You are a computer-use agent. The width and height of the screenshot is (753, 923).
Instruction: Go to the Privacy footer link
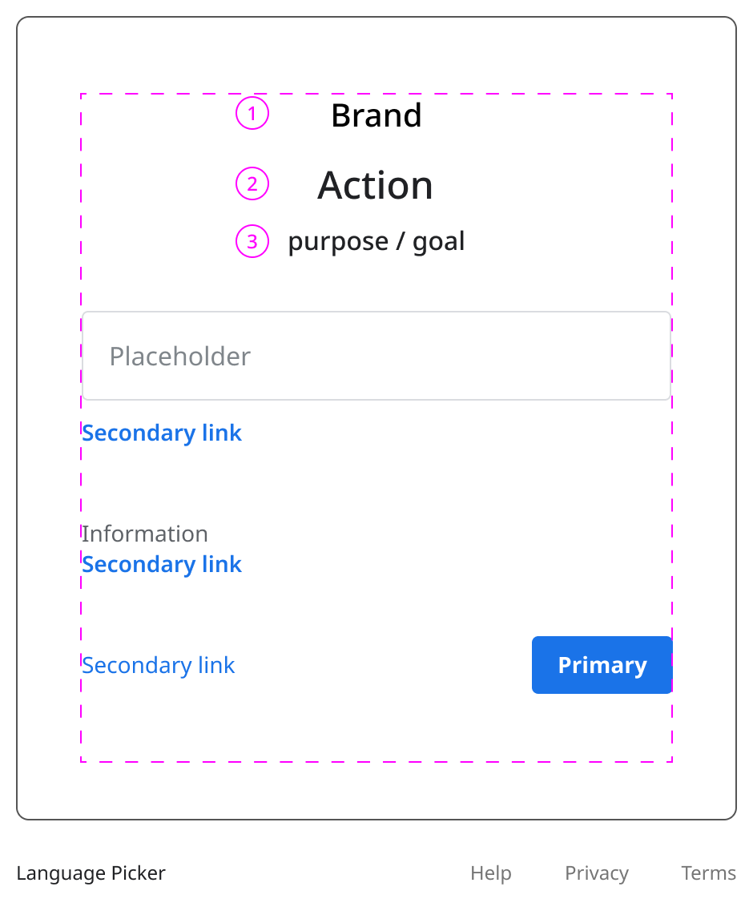[597, 873]
